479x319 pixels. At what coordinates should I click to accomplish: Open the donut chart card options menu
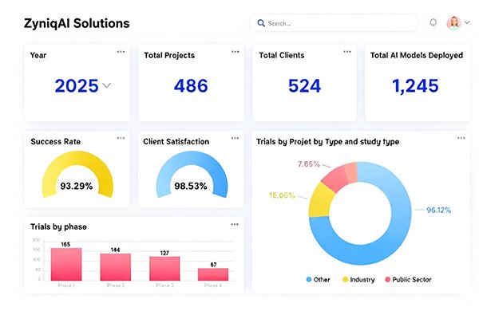461,138
